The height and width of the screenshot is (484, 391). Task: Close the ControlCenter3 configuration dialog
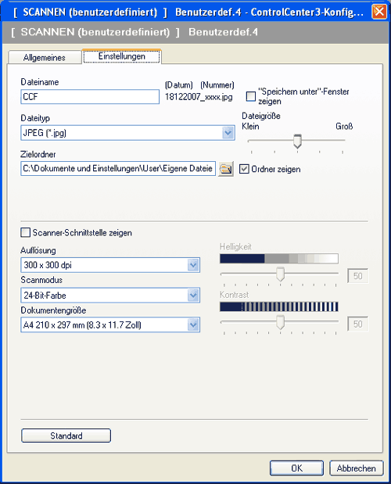[379, 12]
